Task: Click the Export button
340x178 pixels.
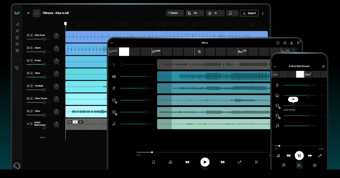Action: (249, 13)
